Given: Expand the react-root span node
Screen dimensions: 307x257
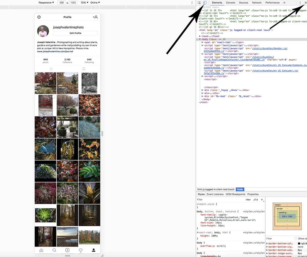Looking at the screenshot, I should click(x=202, y=42).
